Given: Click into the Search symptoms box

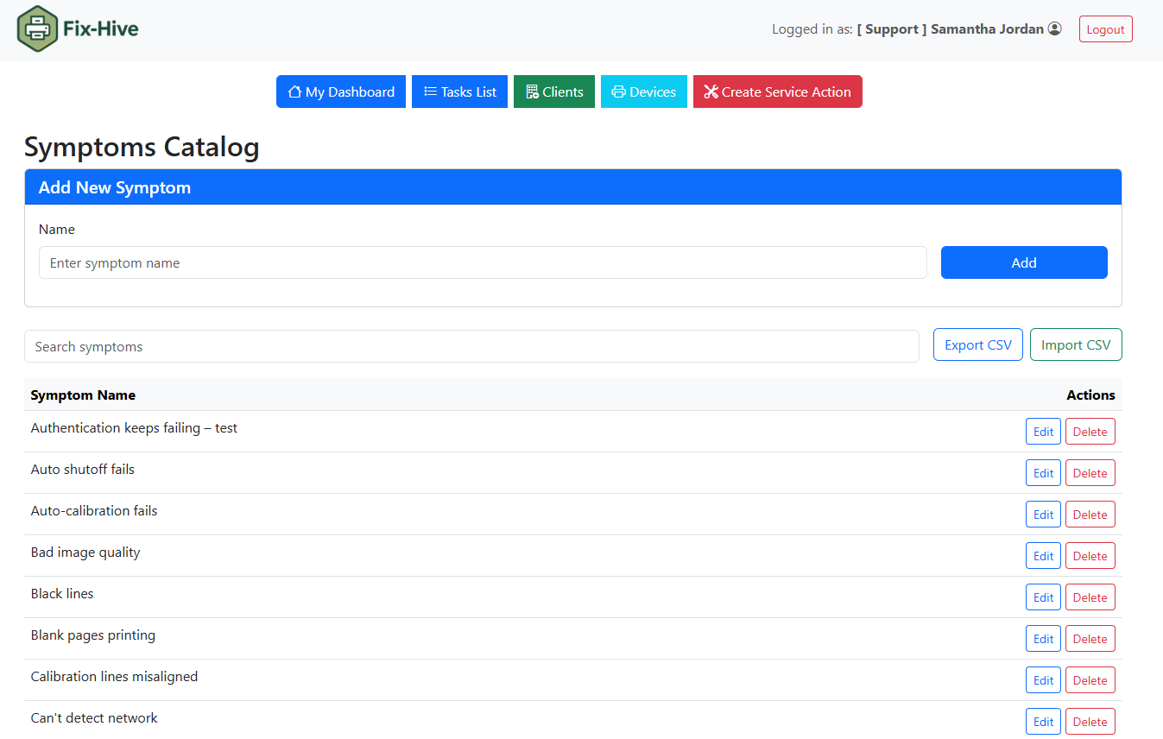Looking at the screenshot, I should (471, 346).
